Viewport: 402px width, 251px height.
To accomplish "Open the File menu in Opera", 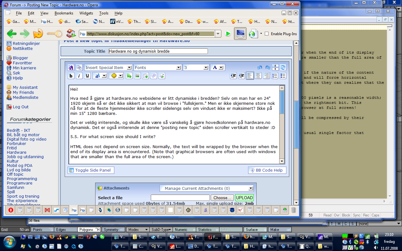I will click(x=19, y=13).
